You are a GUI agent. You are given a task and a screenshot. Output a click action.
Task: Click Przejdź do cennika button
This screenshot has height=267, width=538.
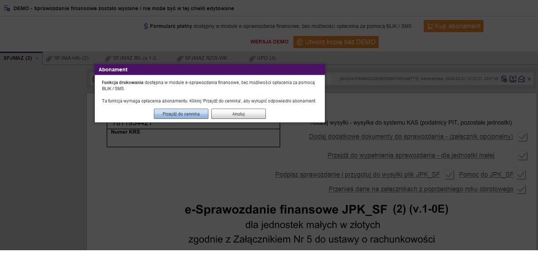click(x=181, y=114)
